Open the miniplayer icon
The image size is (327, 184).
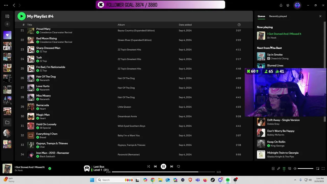318,168
